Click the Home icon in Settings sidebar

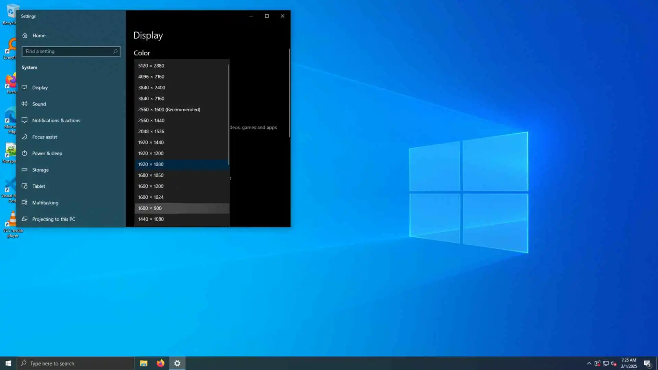click(x=25, y=35)
